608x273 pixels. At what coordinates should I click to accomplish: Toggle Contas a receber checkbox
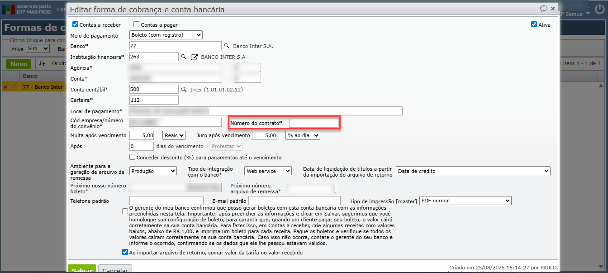coord(76,24)
